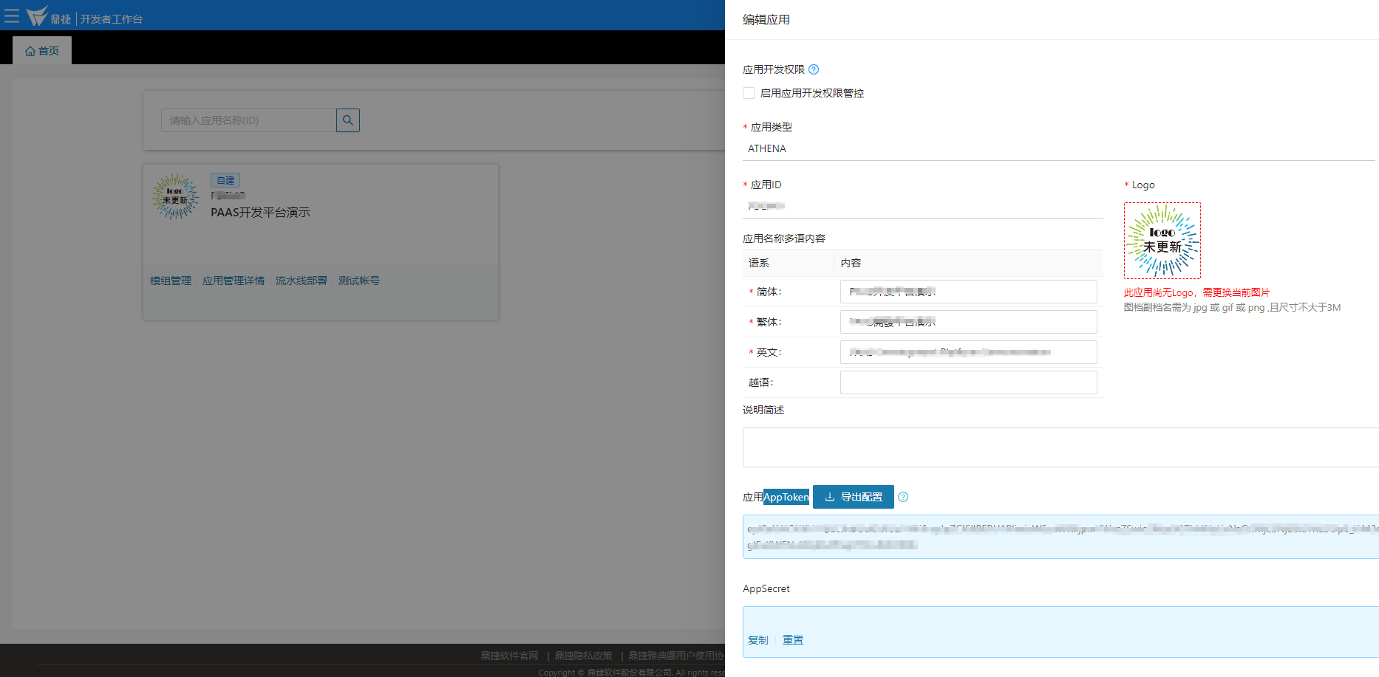1379x677 pixels.
Task: Open 应用管理详情 link
Action: pyautogui.click(x=234, y=281)
